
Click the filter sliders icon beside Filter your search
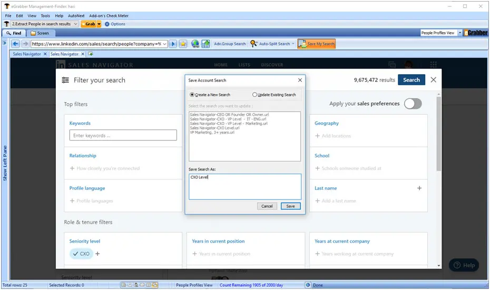pyautogui.click(x=65, y=80)
